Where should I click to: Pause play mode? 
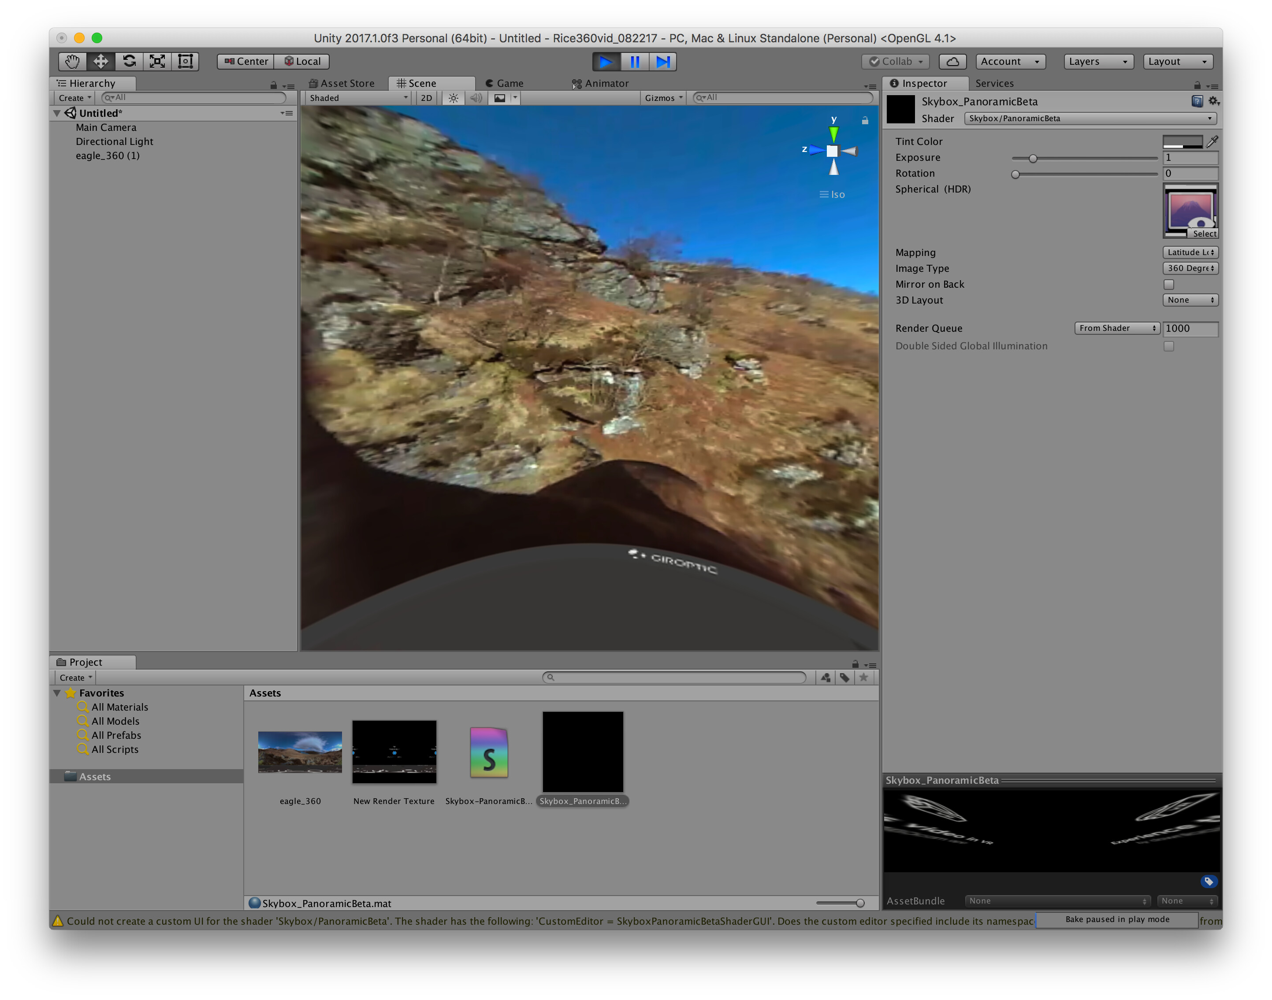(635, 62)
